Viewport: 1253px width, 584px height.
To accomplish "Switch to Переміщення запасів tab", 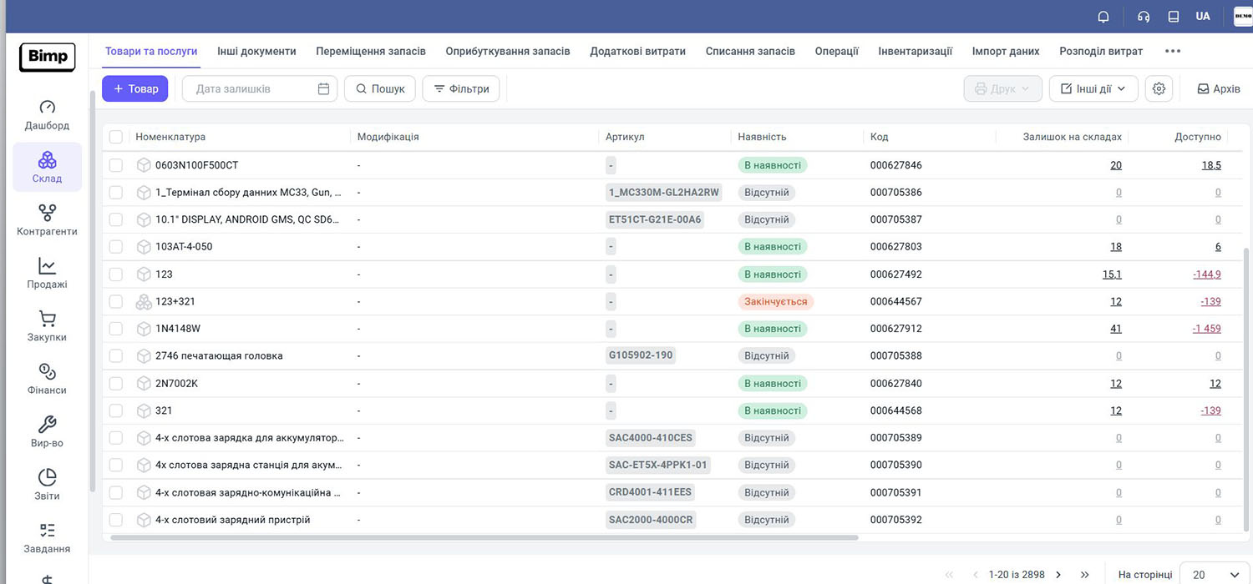I will click(370, 51).
